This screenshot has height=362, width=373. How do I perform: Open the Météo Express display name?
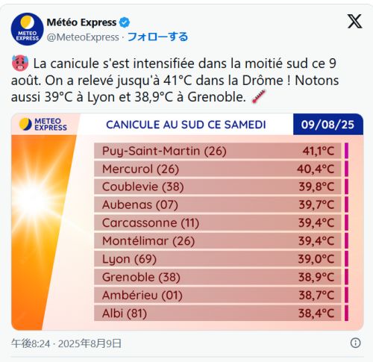[x=81, y=22]
